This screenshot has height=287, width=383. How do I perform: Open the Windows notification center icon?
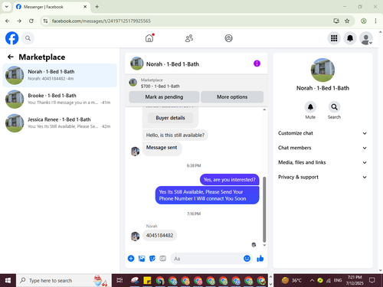(372, 280)
